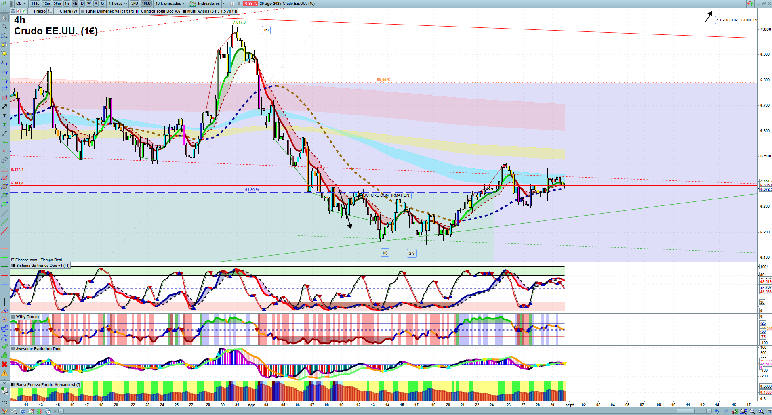The height and width of the screenshot is (415, 772).
Task: Toggle Control Total Doc v.6 indicator
Action: point(138,11)
